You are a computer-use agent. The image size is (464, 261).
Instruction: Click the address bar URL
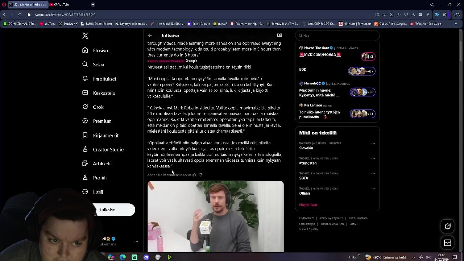pos(65,14)
